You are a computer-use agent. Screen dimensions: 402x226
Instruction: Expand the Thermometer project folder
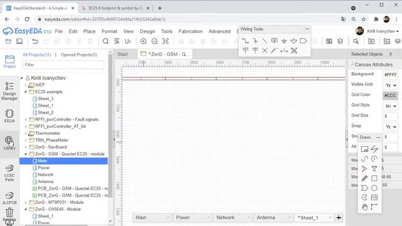click(26, 133)
